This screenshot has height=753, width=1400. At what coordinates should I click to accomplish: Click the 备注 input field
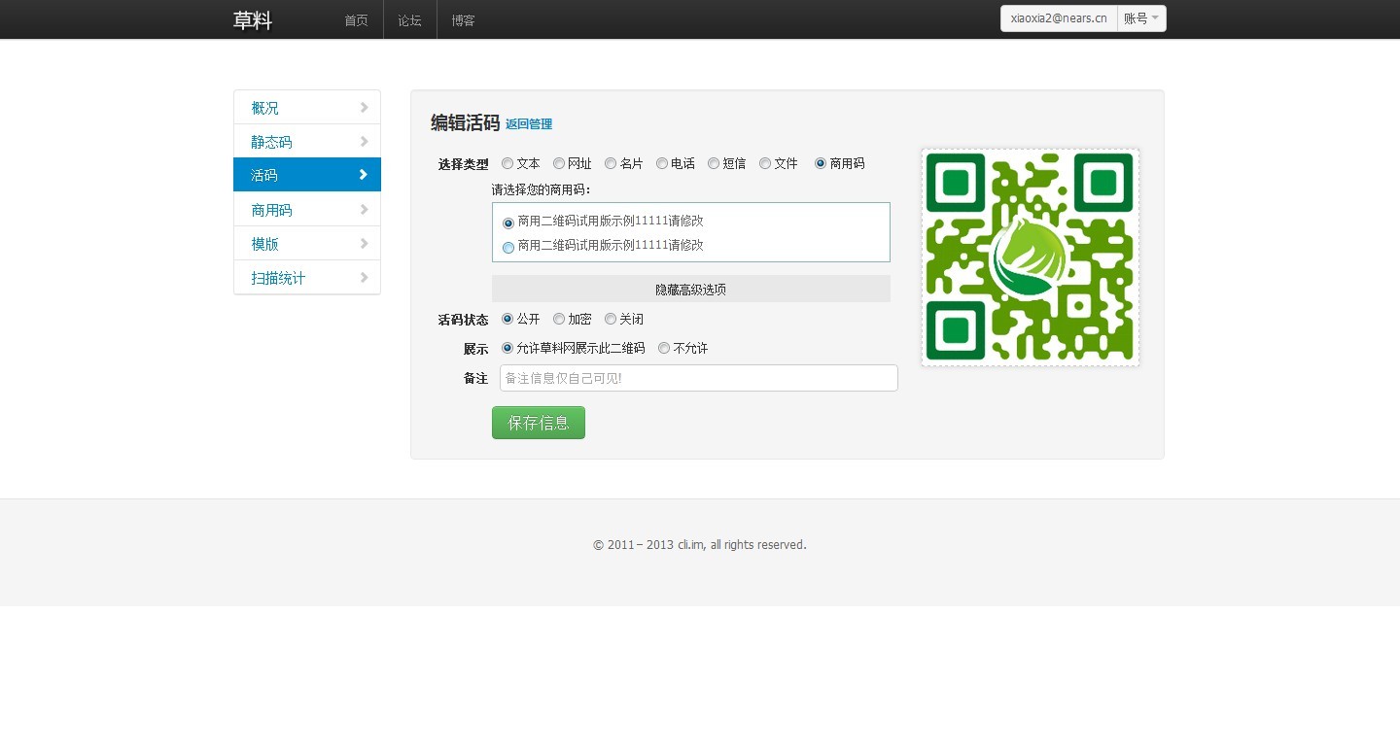point(699,378)
